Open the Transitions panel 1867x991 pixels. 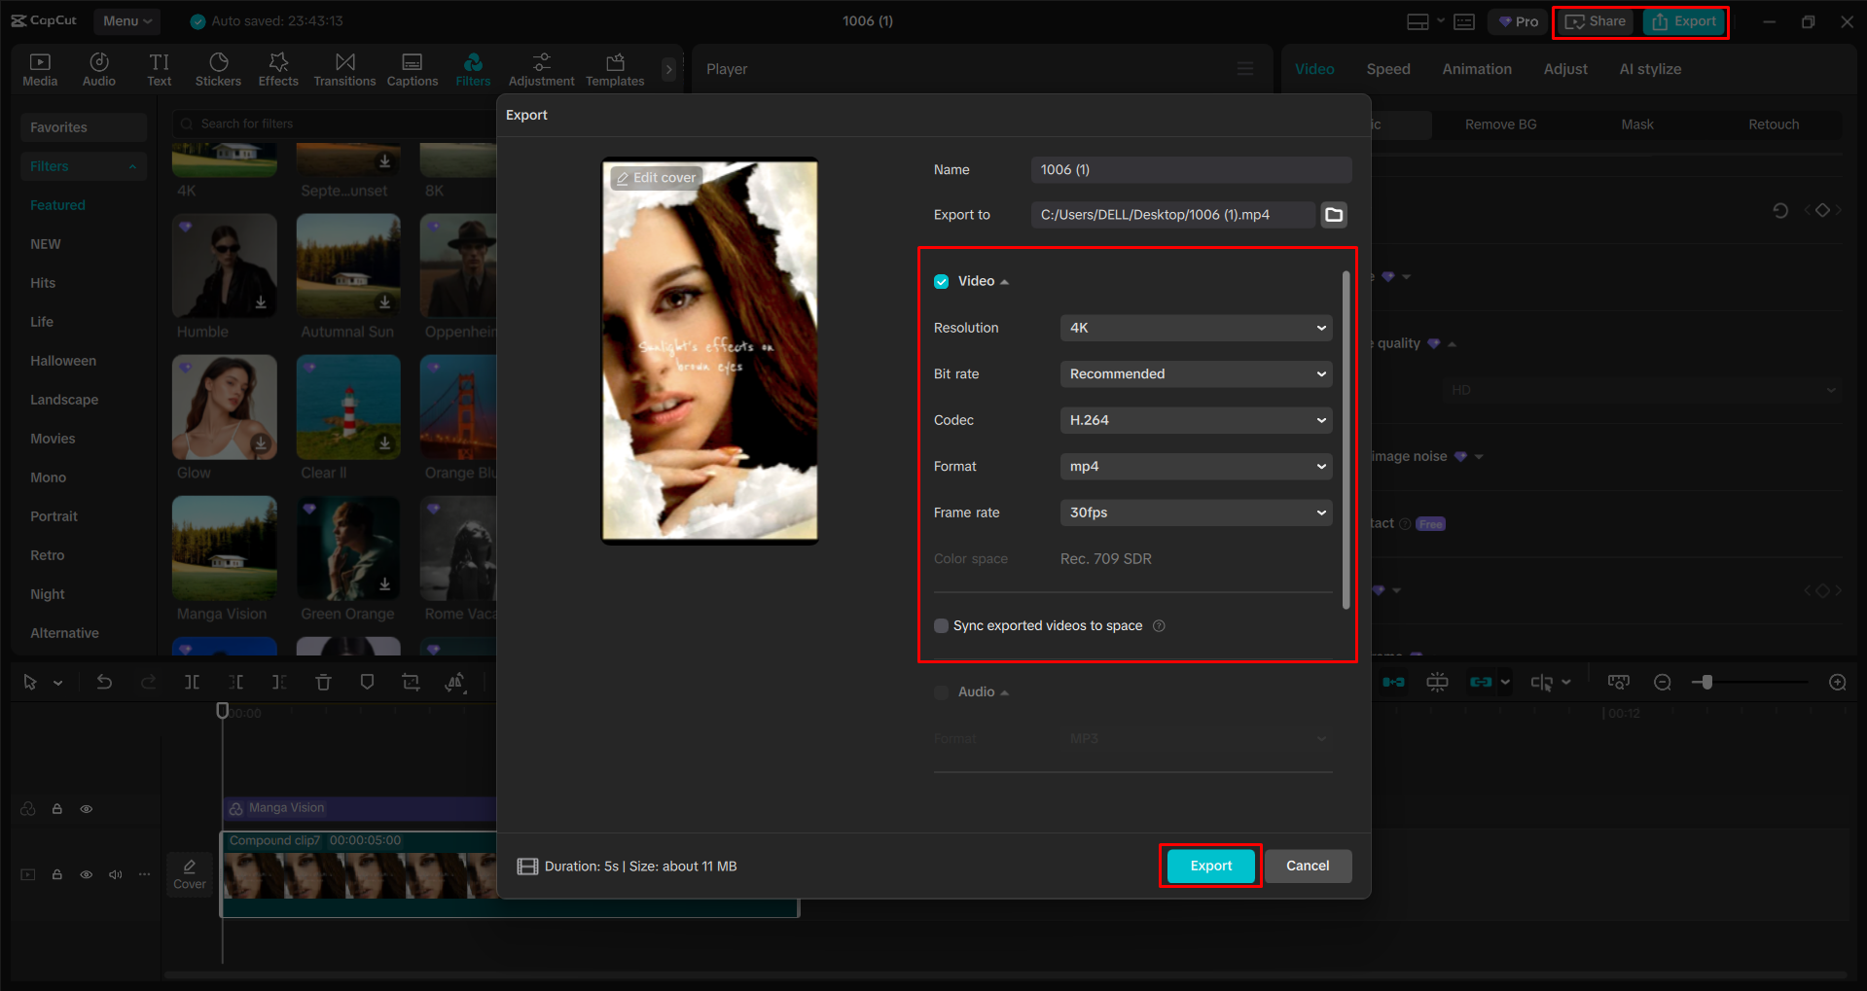pyautogui.click(x=344, y=68)
